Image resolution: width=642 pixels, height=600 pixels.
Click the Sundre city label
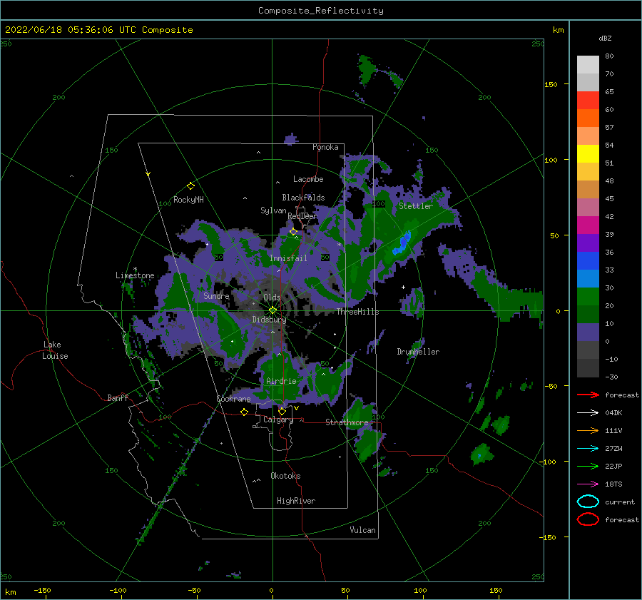point(216,295)
